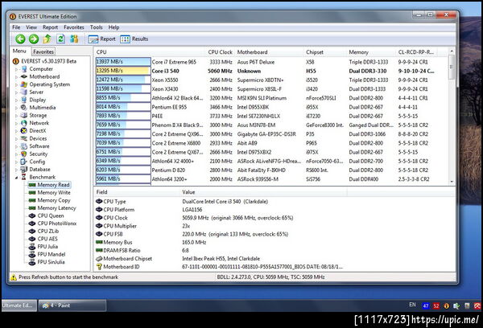Open the File menu
This screenshot has height=328, width=483.
click(x=16, y=27)
